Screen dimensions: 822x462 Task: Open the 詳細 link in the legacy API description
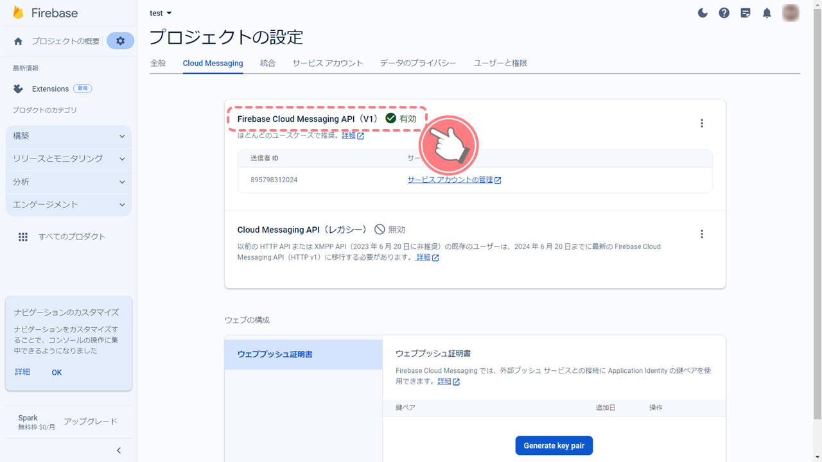427,257
